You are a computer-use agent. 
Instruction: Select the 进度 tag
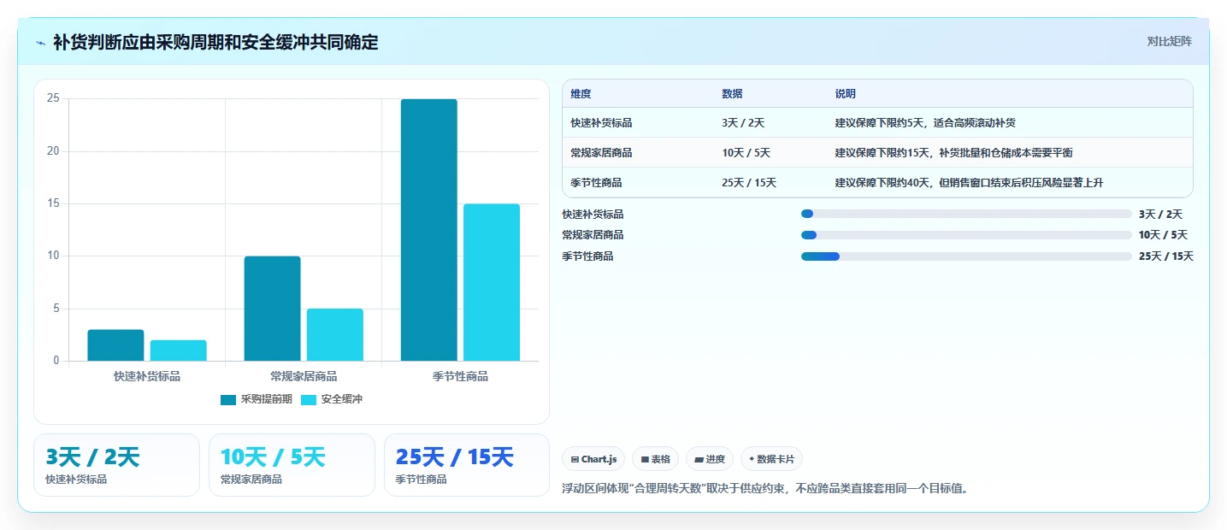pos(710,459)
